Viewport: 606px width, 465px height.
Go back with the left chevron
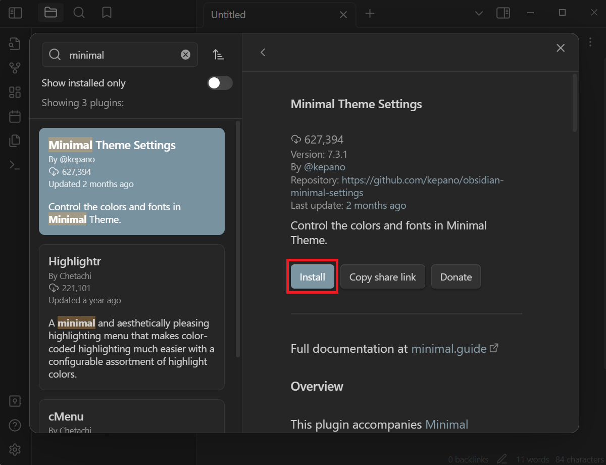point(263,52)
